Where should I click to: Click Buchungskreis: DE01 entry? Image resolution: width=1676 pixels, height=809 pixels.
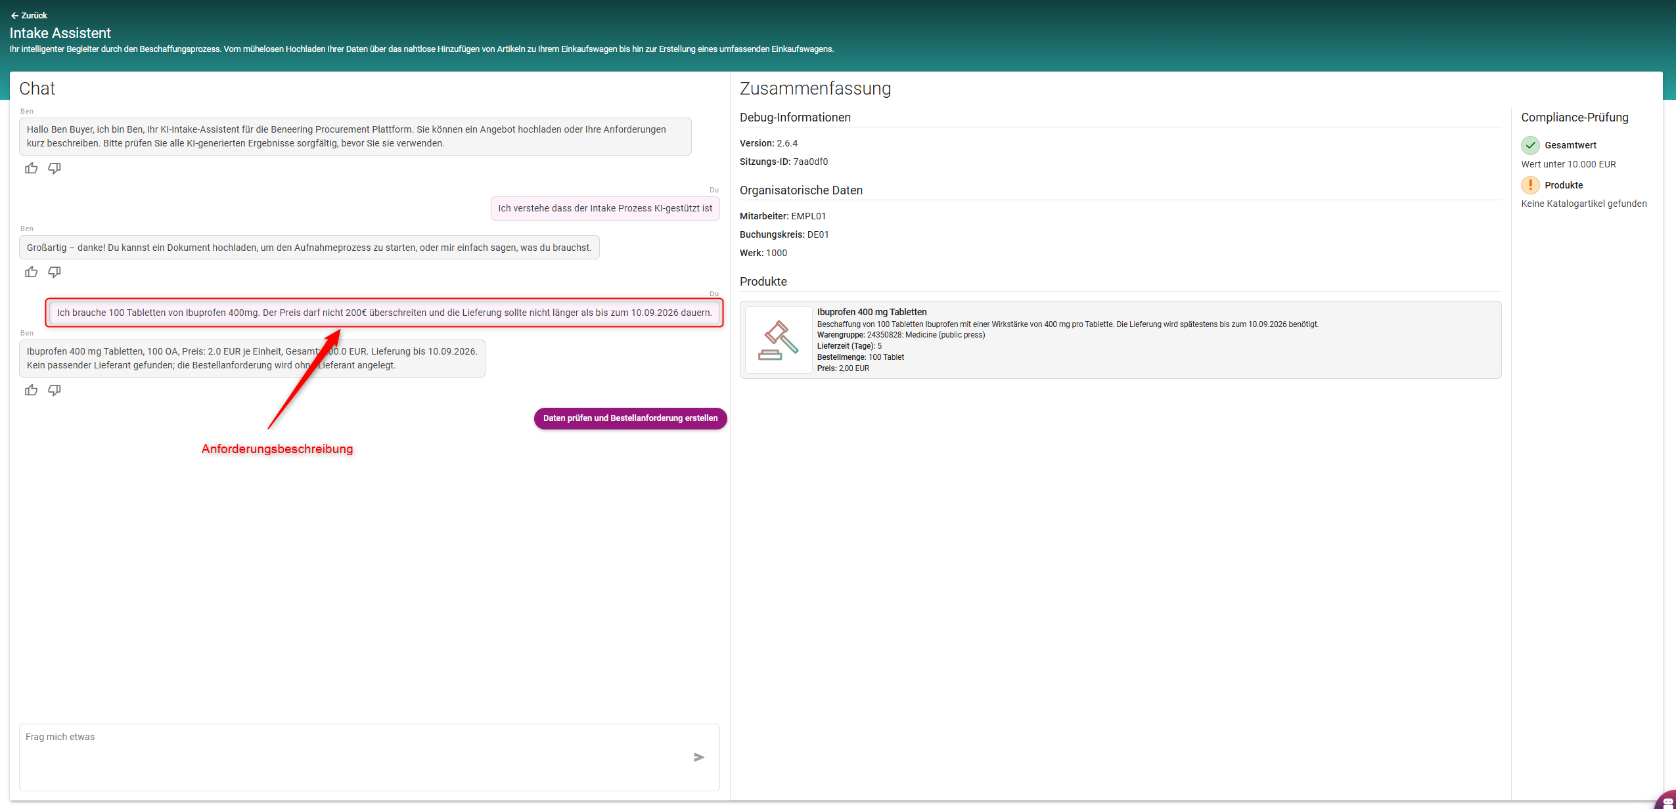click(x=784, y=234)
